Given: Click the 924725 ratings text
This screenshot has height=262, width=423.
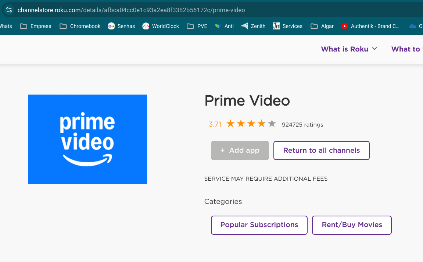Looking at the screenshot, I should pyautogui.click(x=302, y=124).
